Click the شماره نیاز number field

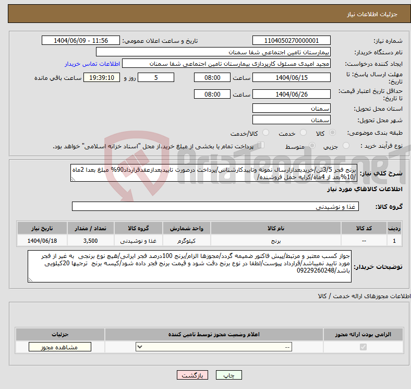pyautogui.click(x=291, y=41)
